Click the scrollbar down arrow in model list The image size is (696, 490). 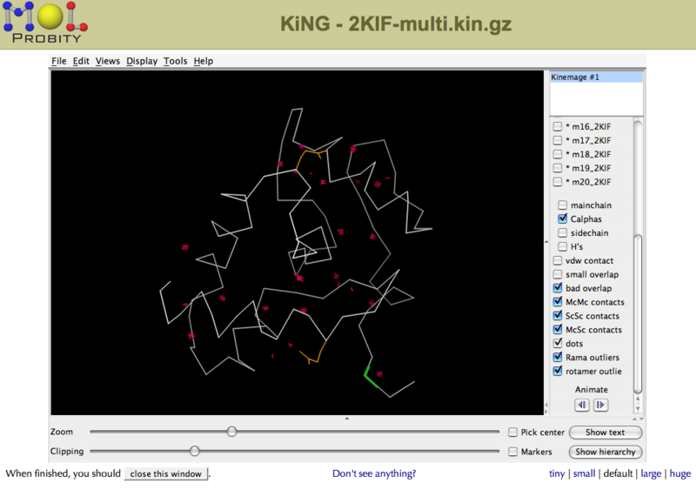pyautogui.click(x=639, y=408)
